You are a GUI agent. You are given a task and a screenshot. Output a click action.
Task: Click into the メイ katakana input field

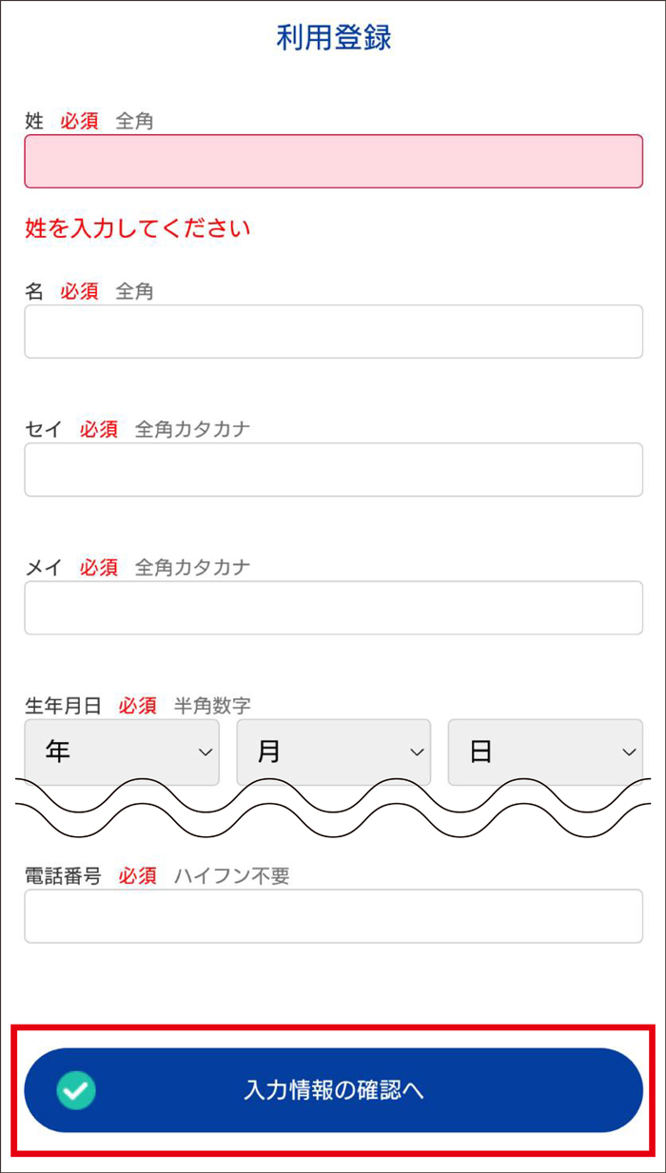(x=333, y=607)
